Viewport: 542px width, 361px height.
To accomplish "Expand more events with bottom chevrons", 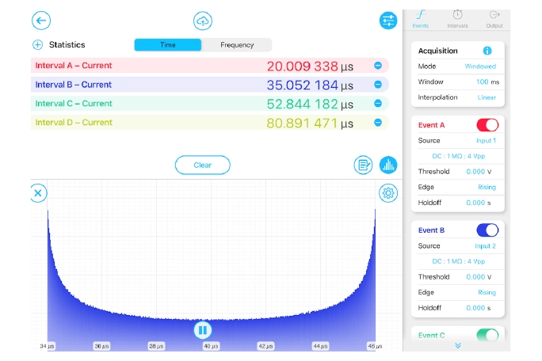I will pos(458,345).
